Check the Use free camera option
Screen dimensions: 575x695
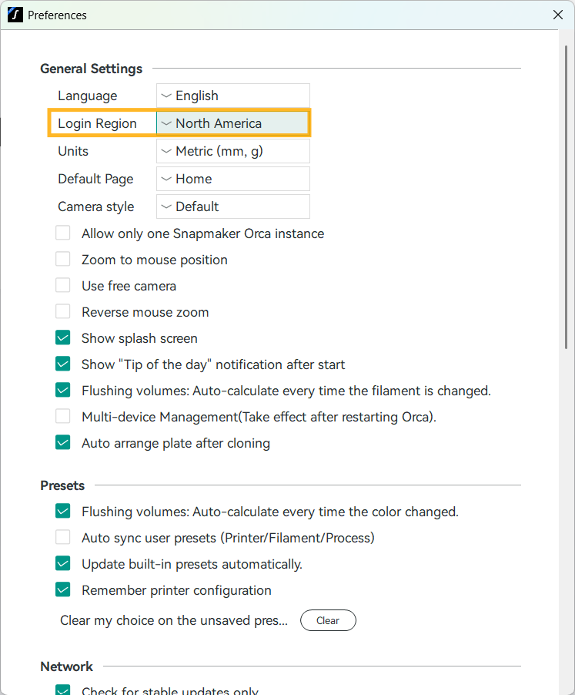point(63,286)
